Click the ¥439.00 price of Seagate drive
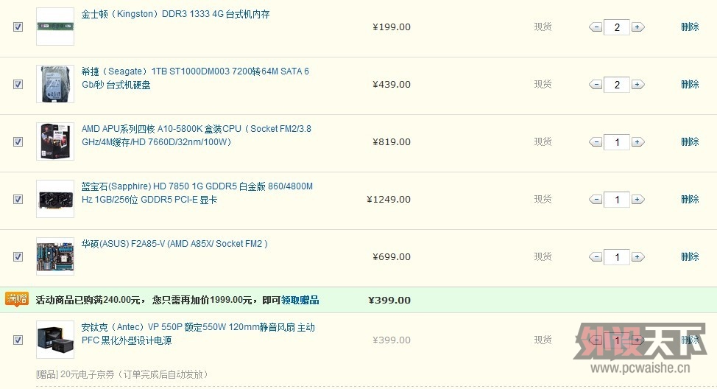Screen dimensions: 717x389 pos(392,84)
